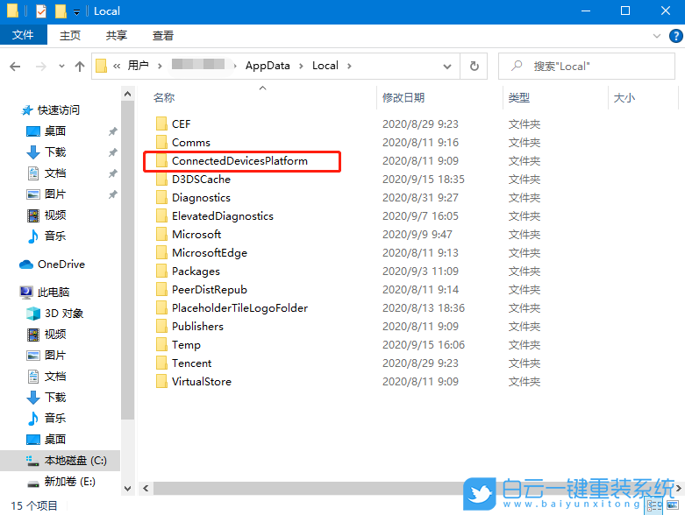Switch to the 查看 ribbon tab

(163, 35)
